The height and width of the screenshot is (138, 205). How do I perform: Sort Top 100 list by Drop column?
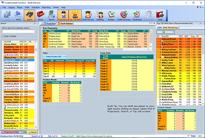pos(193,36)
